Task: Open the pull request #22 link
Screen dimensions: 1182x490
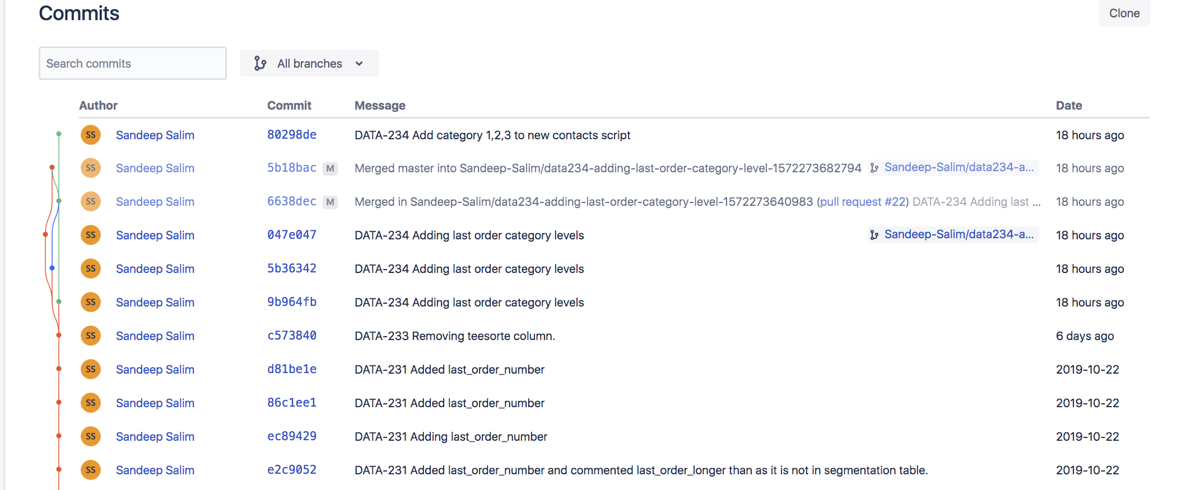Action: pyautogui.click(x=862, y=201)
